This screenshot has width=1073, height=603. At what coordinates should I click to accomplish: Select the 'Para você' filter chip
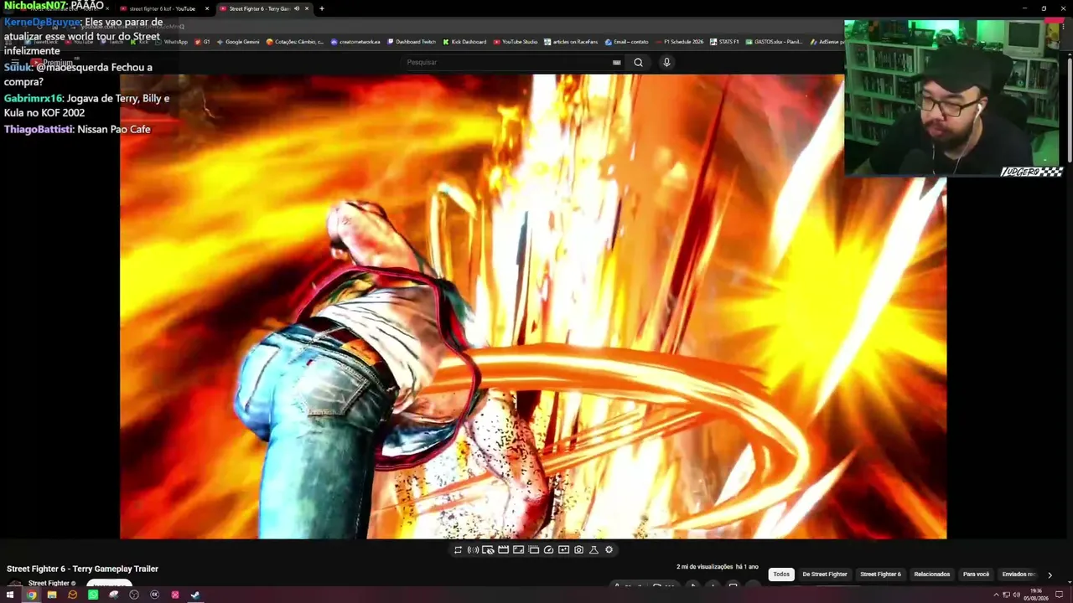(976, 575)
